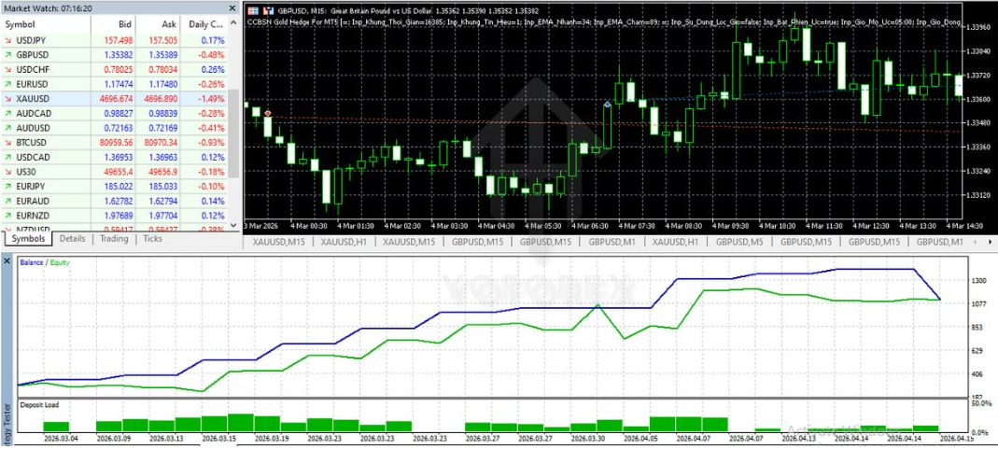Click the ask value 49656.9
998x449 pixels.
162,172
